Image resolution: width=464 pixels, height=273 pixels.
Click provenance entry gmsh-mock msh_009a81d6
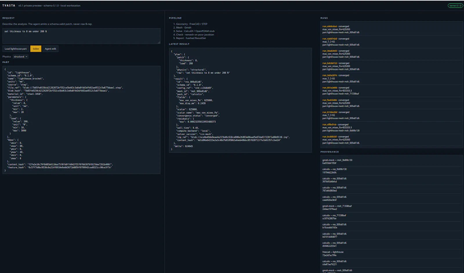pyautogui.click(x=337, y=270)
